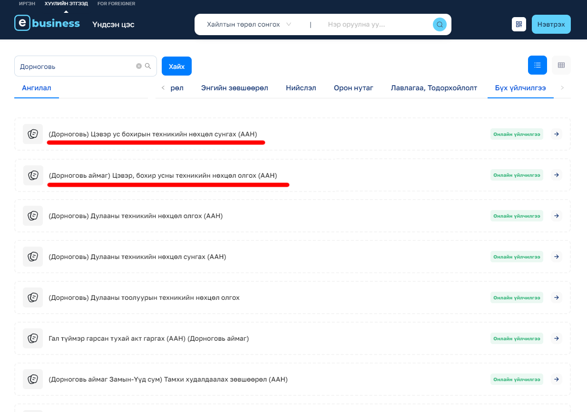The width and height of the screenshot is (587, 412).
Task: Open arrow for Тамхи худалдаалах зөвшөөрөл row
Action: [x=557, y=379]
